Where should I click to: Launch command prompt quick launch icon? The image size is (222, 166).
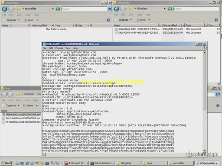coord(47,163)
